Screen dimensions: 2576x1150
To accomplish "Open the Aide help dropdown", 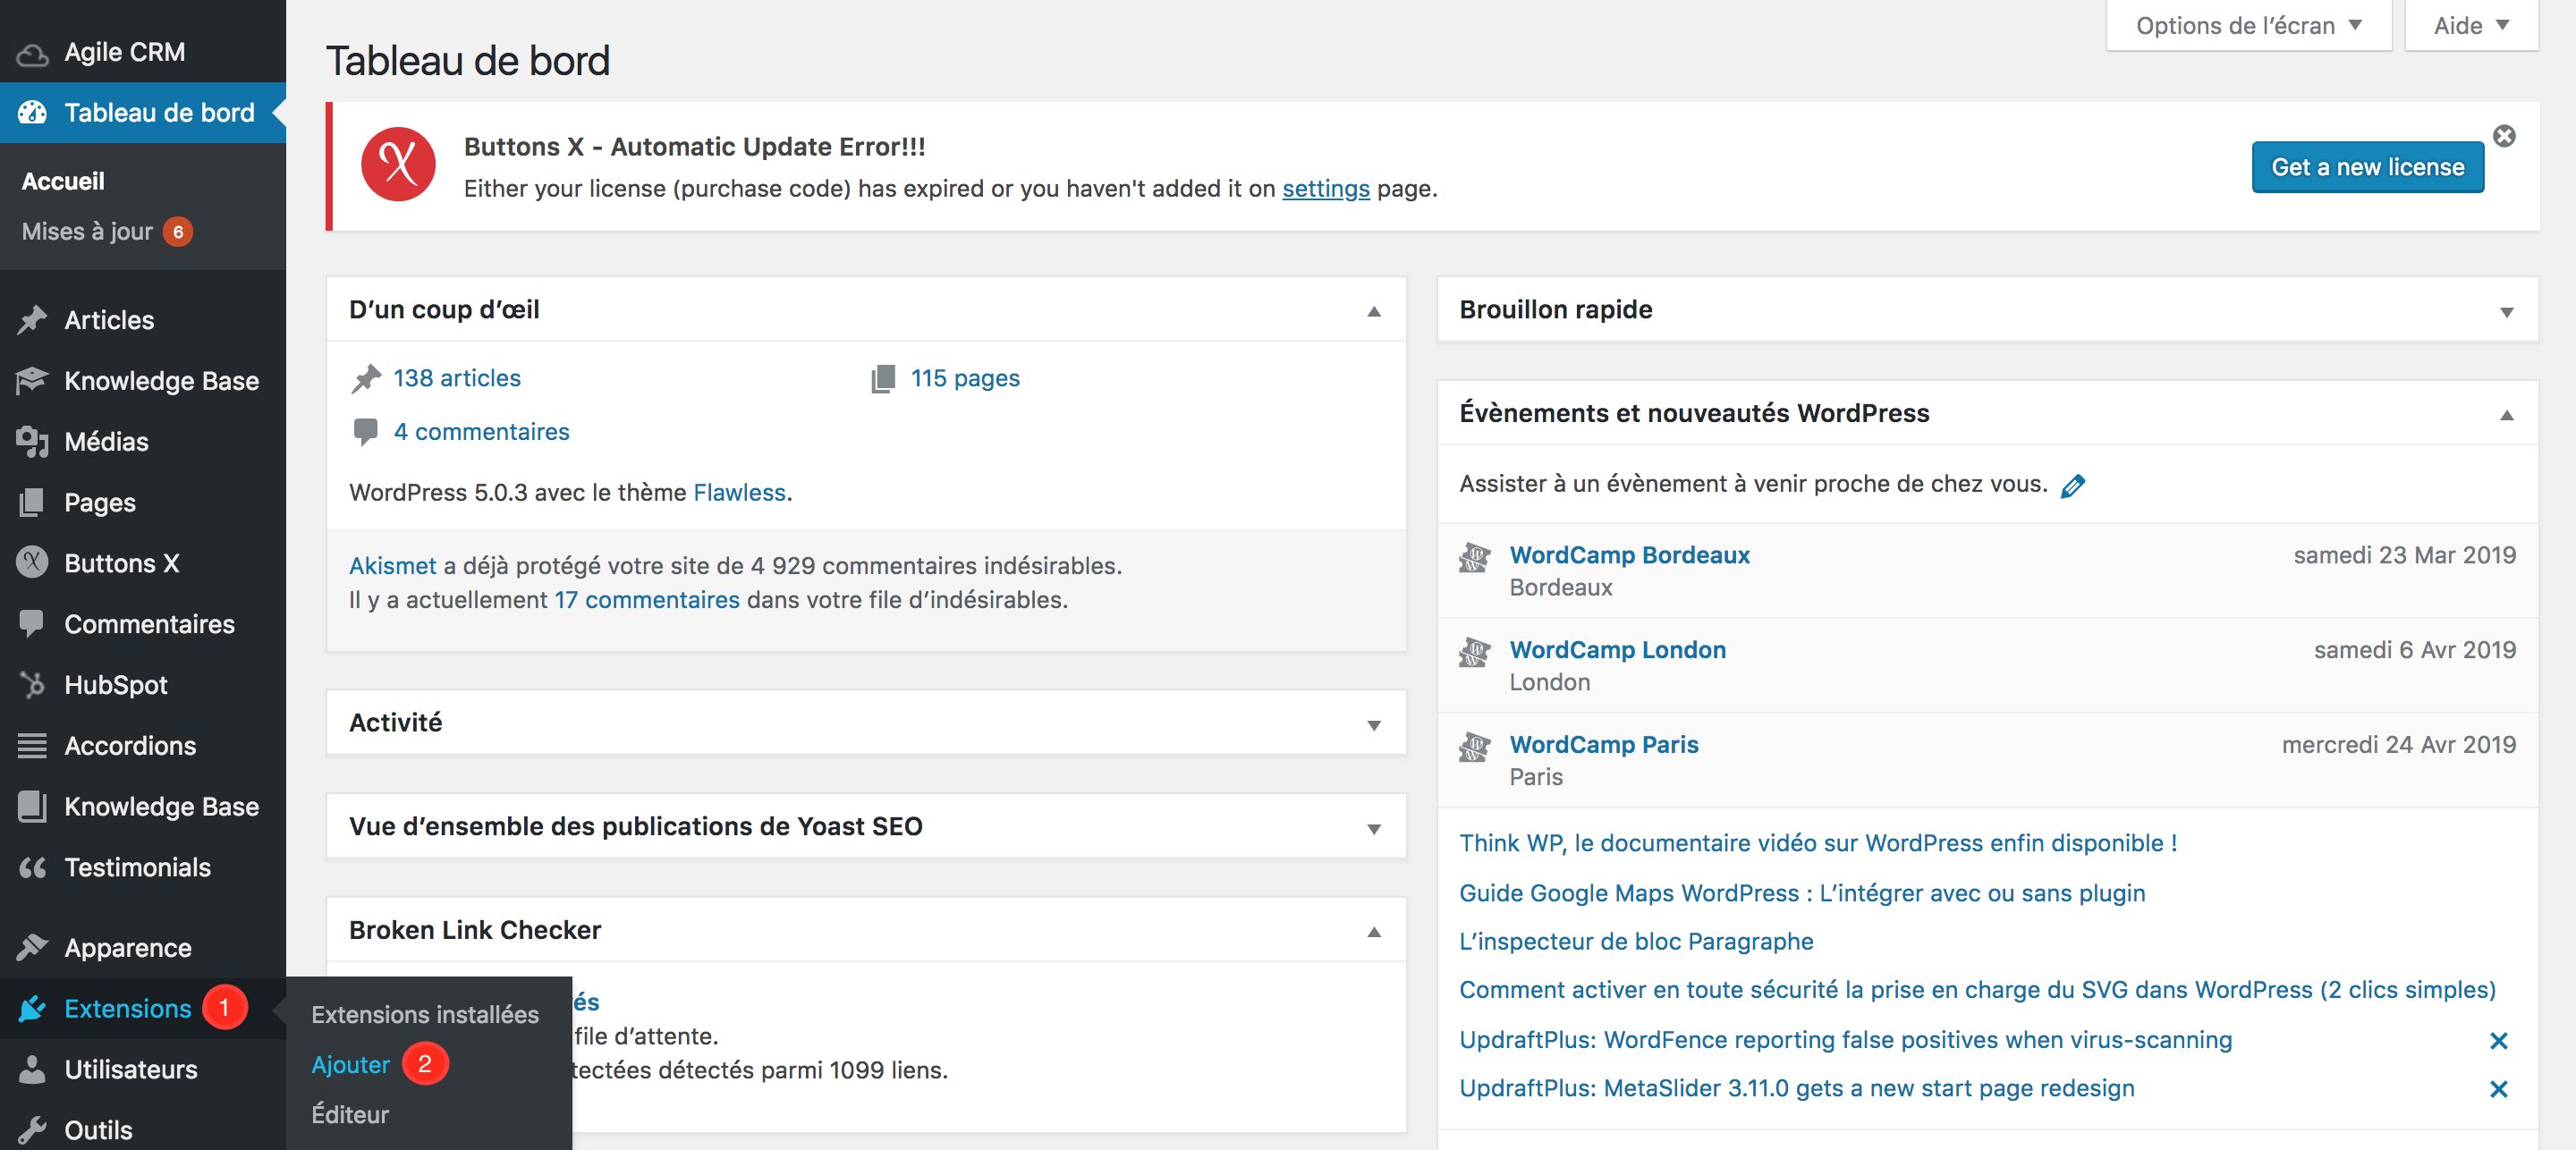I will pos(2471,25).
